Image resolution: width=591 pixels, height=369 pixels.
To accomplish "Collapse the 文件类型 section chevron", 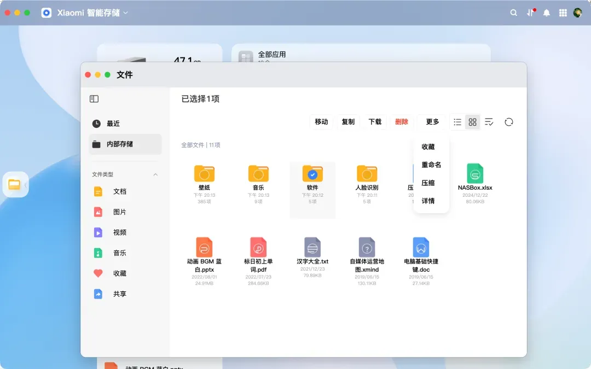I will 155,174.
